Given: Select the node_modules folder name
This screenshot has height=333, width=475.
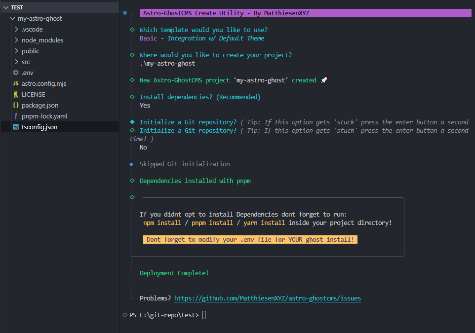Looking at the screenshot, I should (x=42, y=40).
